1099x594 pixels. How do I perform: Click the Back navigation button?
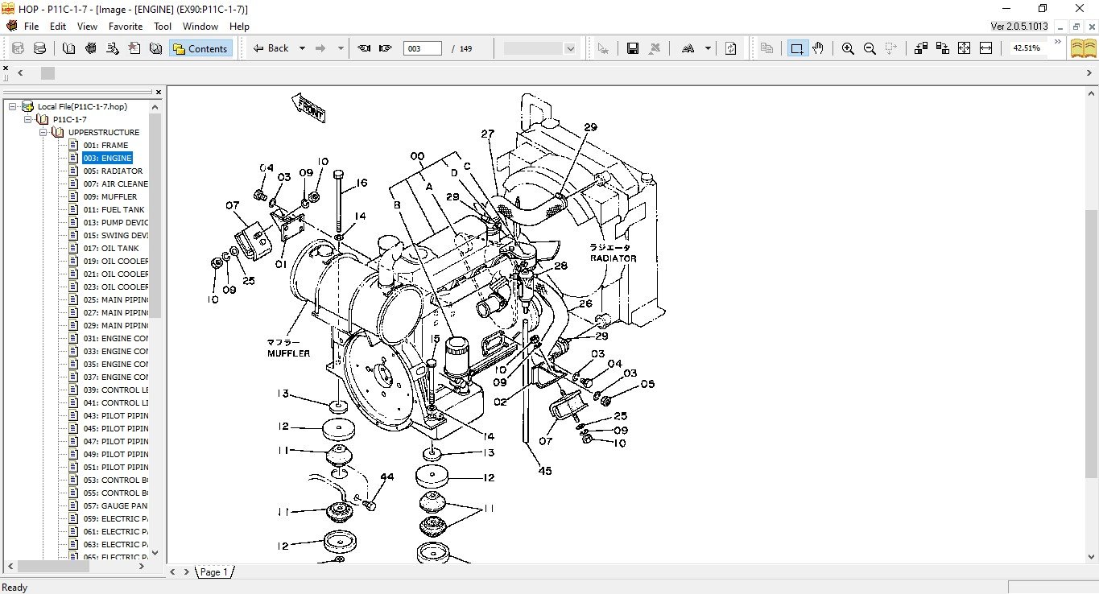[271, 48]
